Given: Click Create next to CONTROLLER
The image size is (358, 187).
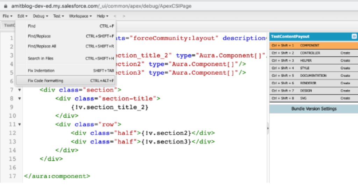Looking at the screenshot, I should (345, 53).
